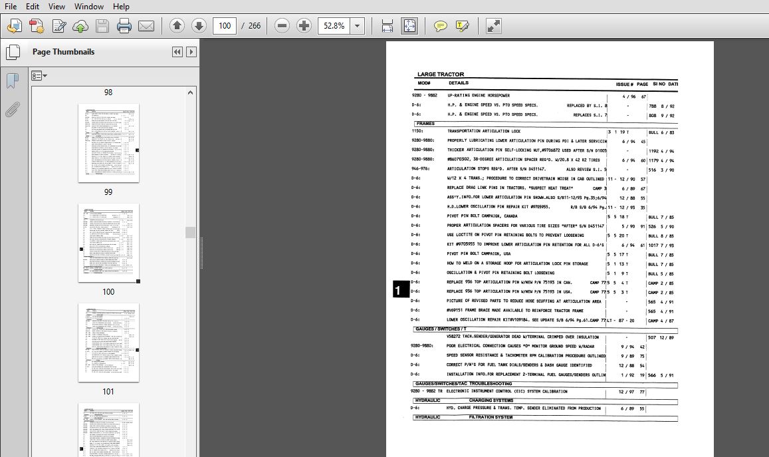Click the UP-RATING ENGINE HORSEPOWER row
The width and height of the screenshot is (769, 457).
(544, 96)
